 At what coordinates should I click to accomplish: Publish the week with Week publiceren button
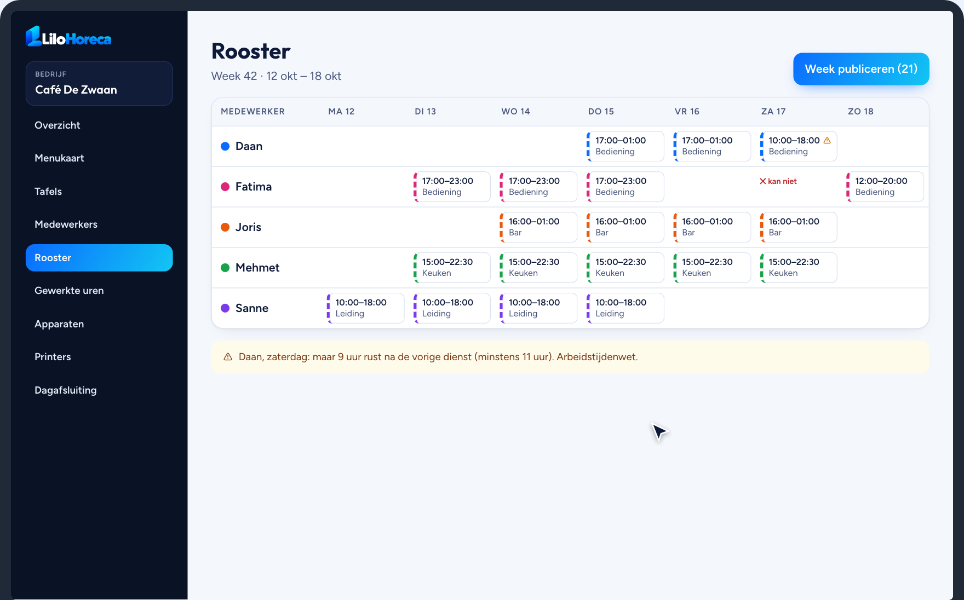pyautogui.click(x=861, y=69)
